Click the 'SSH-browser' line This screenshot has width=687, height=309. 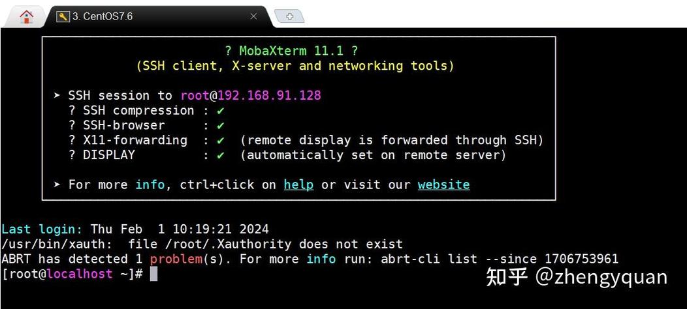click(146, 125)
